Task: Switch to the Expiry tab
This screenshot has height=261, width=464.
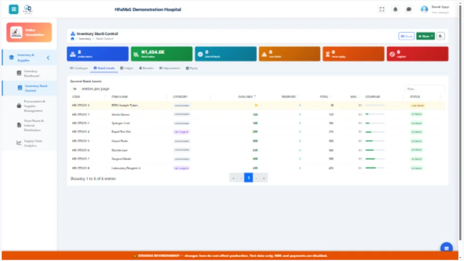Action: pos(192,68)
